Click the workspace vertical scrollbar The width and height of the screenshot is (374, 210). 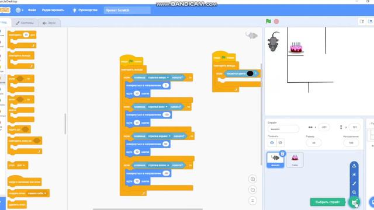[261, 114]
